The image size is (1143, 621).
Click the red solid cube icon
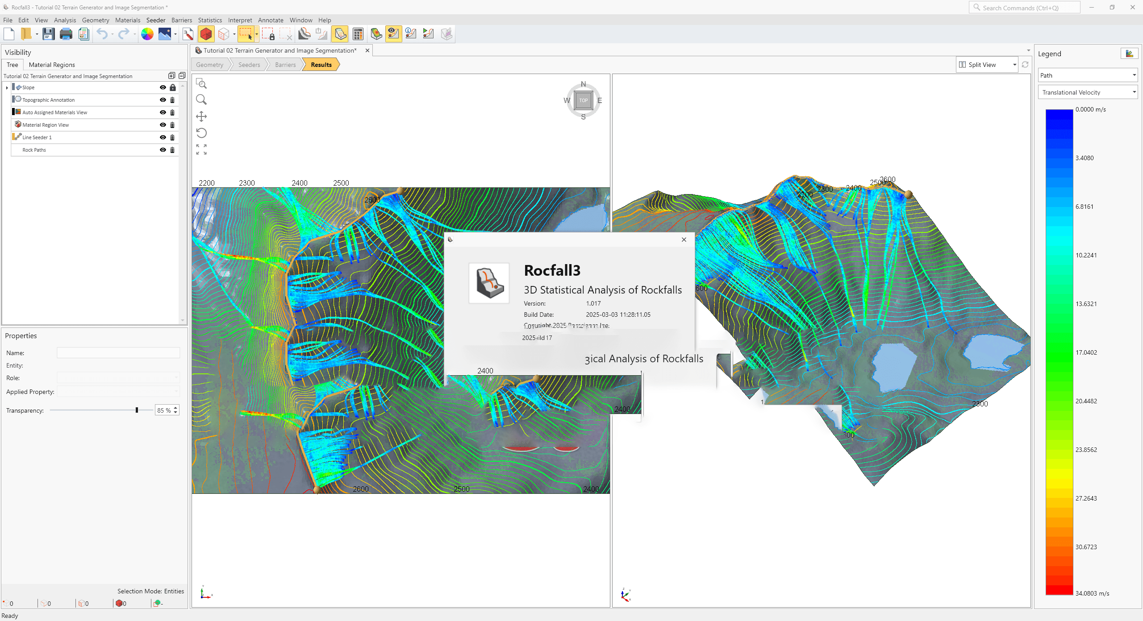click(x=206, y=34)
